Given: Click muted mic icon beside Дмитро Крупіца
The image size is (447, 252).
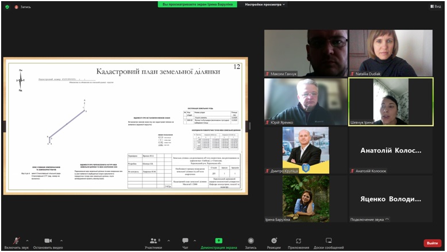Looking at the screenshot, I should pos(267,171).
